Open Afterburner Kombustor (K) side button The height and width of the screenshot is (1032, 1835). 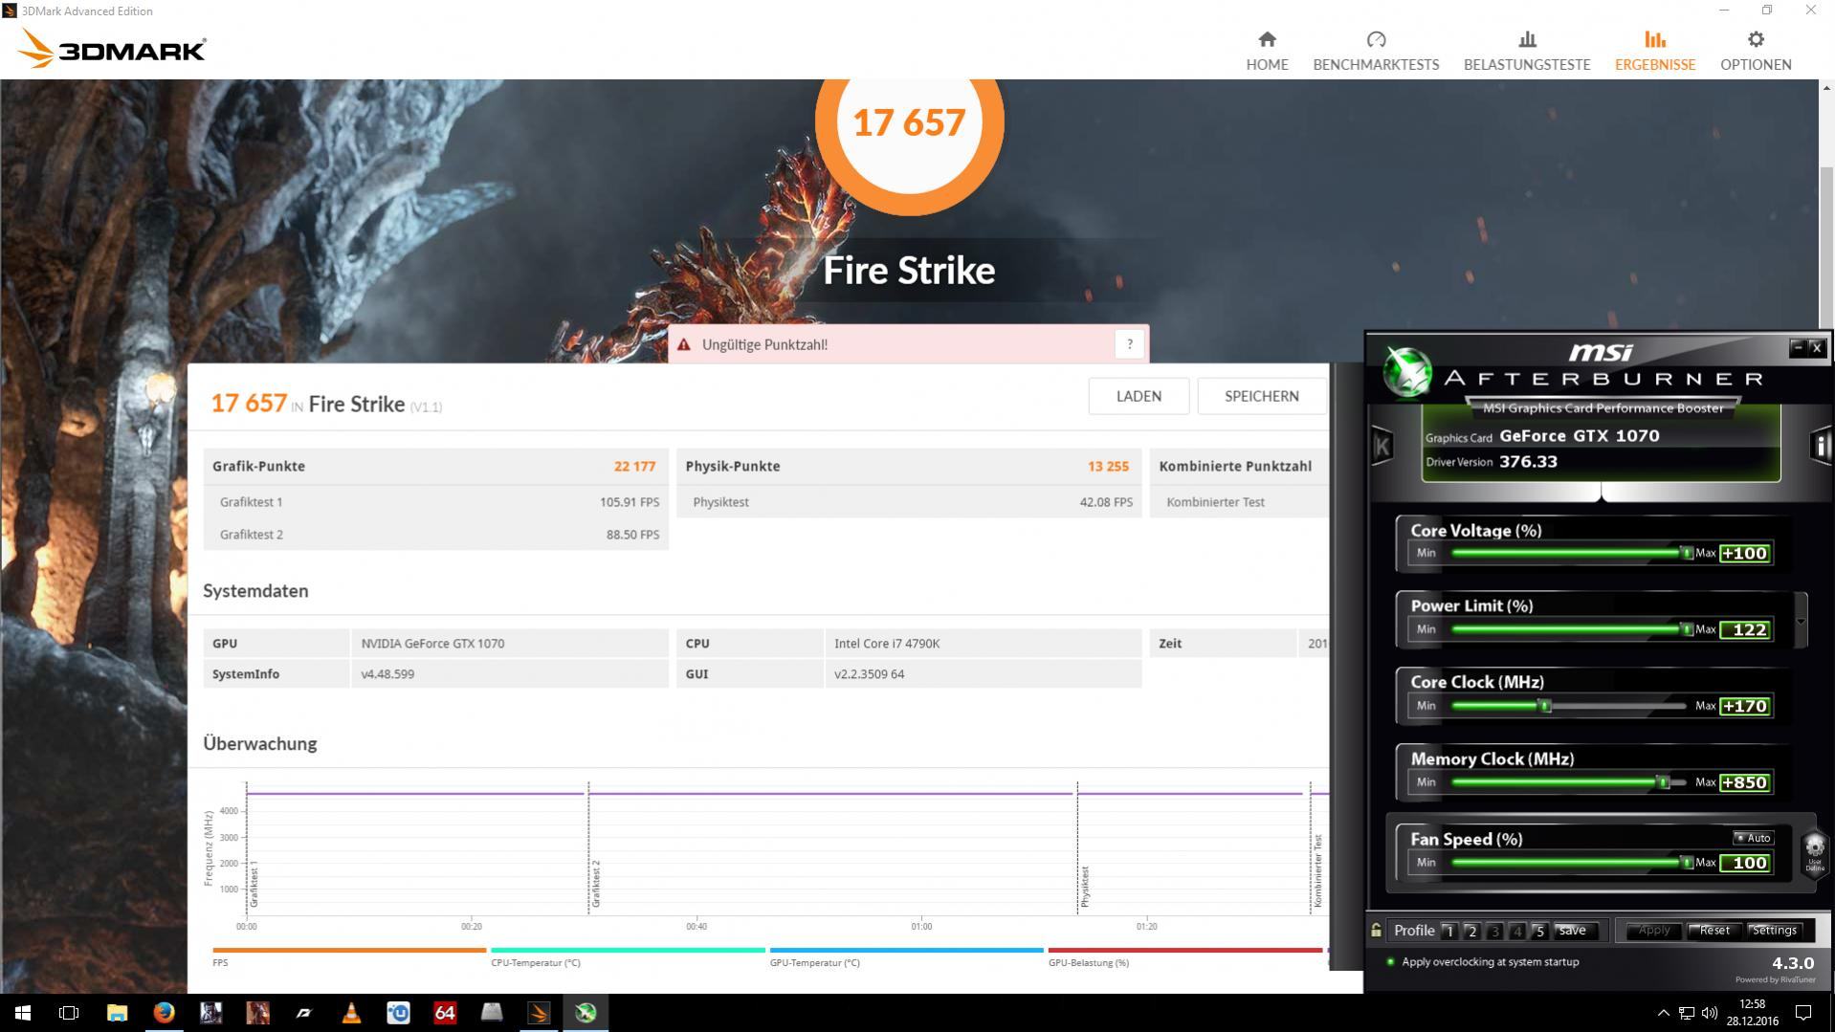pos(1382,446)
